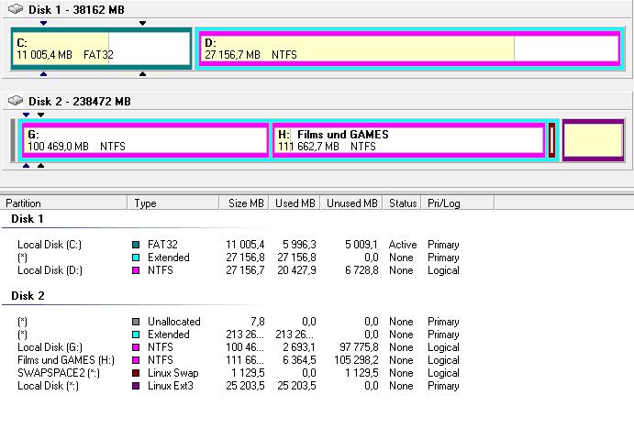Click the Size MB column header

(244, 203)
